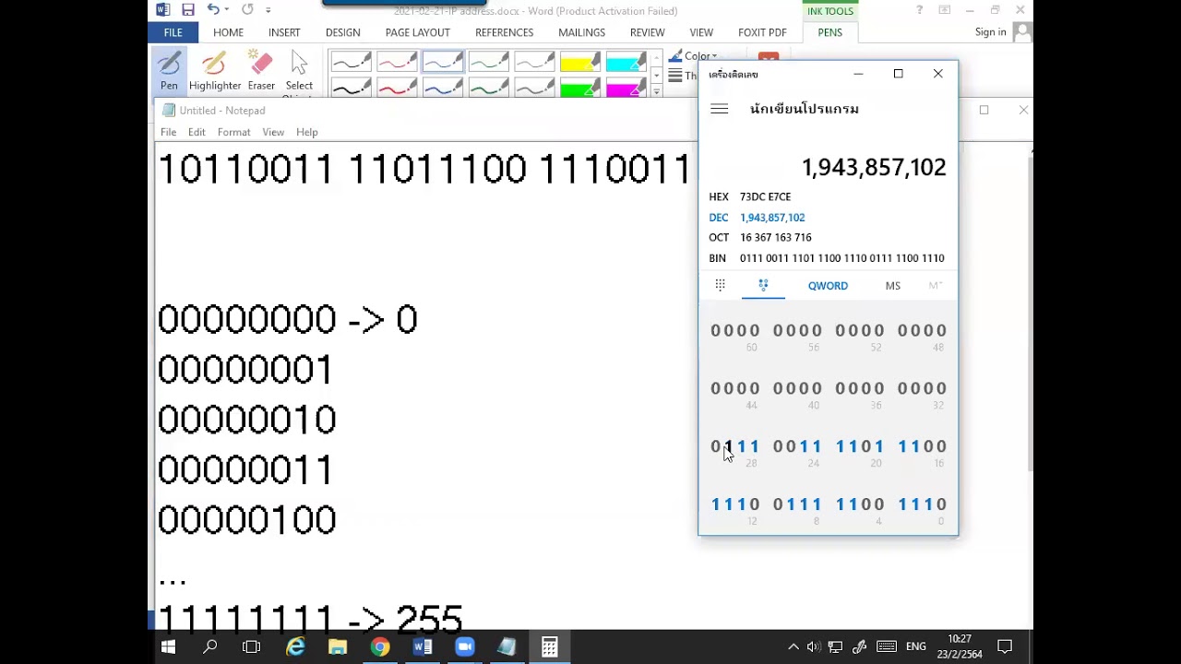Open Notepad Help menu
The width and height of the screenshot is (1181, 664).
pos(307,132)
